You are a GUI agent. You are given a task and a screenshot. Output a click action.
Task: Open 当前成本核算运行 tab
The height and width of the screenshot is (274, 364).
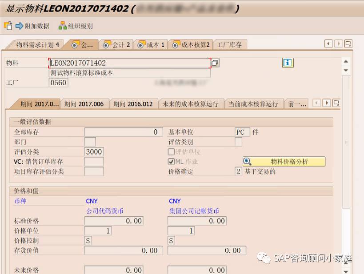[253, 104]
